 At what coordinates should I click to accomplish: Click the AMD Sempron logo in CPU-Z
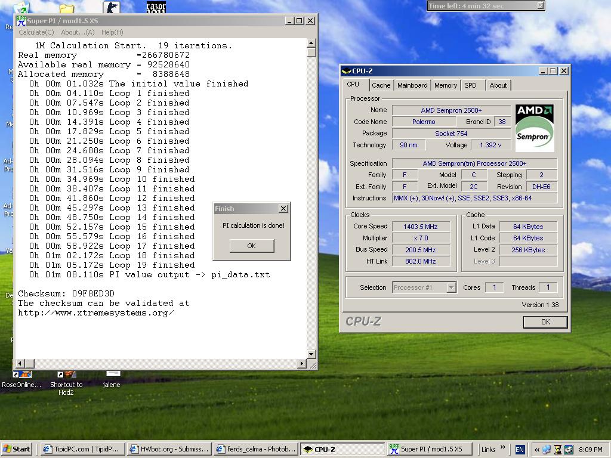coord(534,128)
